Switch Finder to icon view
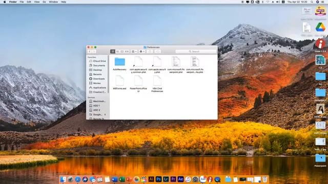The height and width of the screenshot is (184, 328). point(113,52)
